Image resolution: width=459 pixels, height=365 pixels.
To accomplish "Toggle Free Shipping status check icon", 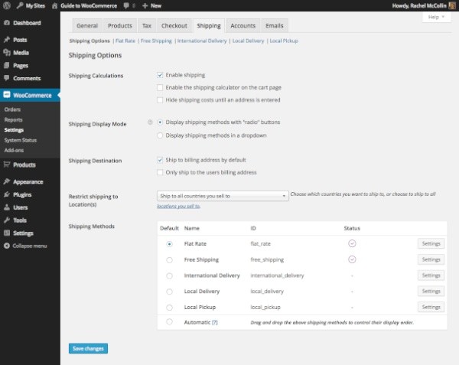I will tap(352, 259).
